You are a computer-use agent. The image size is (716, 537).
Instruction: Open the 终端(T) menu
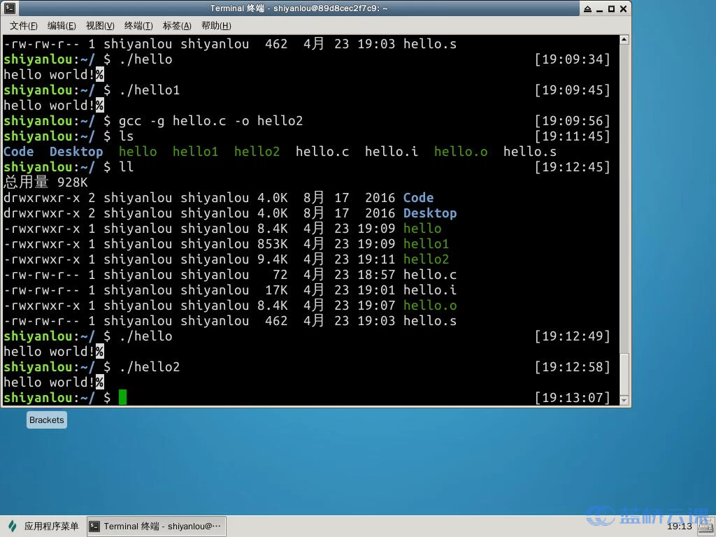pos(138,26)
